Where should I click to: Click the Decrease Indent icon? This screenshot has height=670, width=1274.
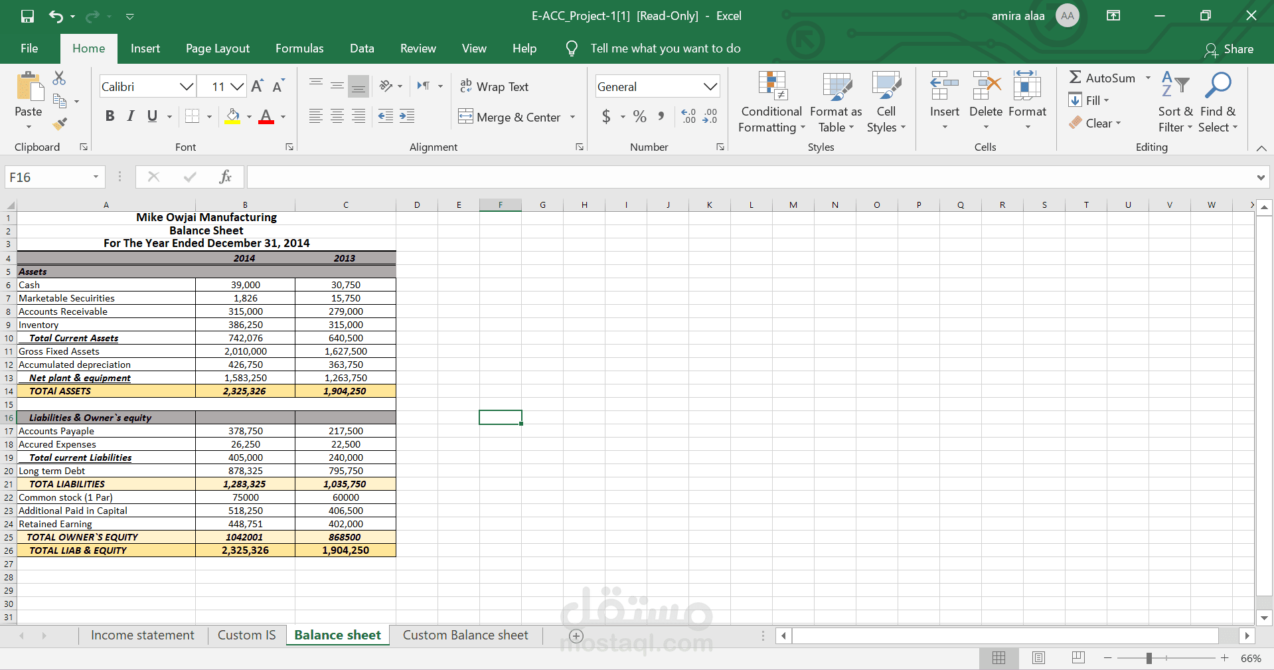tap(385, 116)
